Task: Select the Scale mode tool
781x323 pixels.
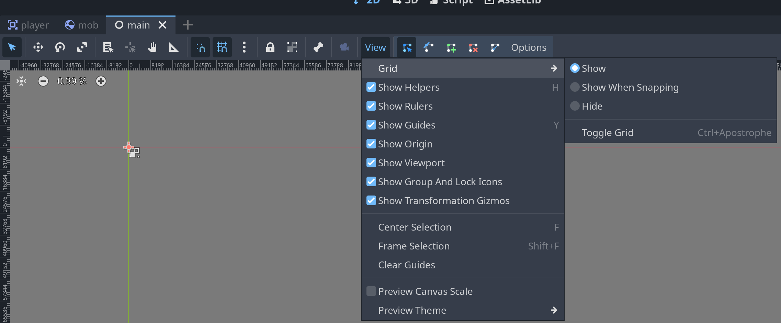Action: (82, 47)
